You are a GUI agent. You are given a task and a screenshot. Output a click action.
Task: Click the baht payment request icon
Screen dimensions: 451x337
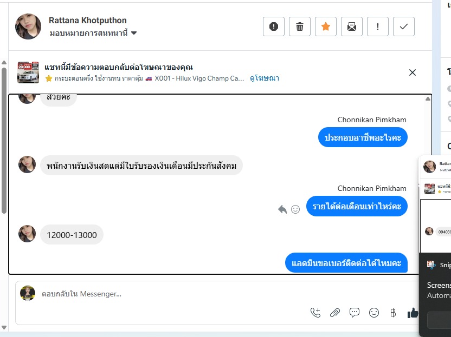(394, 312)
